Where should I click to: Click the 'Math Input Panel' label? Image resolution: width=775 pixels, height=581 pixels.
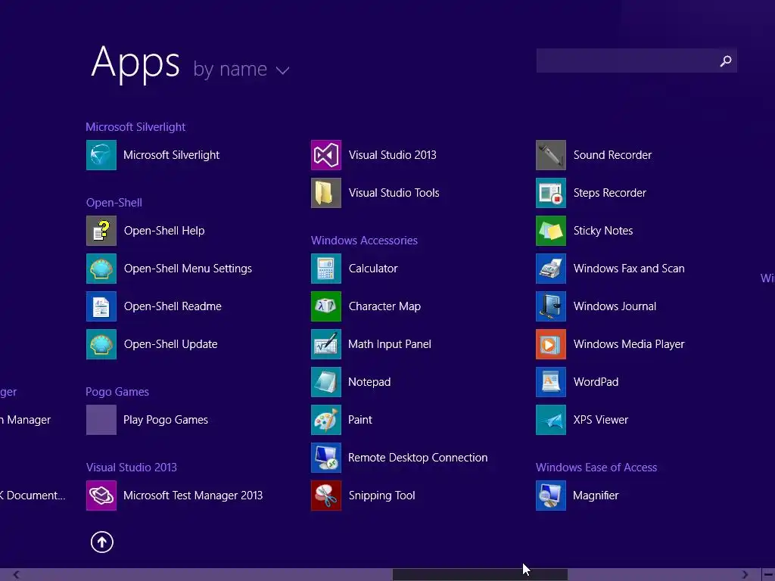point(390,344)
